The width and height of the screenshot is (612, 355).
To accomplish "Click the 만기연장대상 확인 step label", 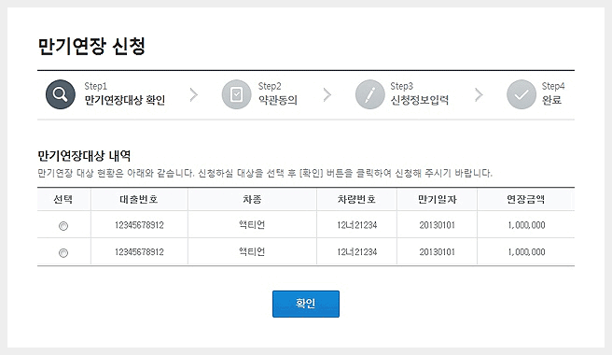I will coord(125,100).
